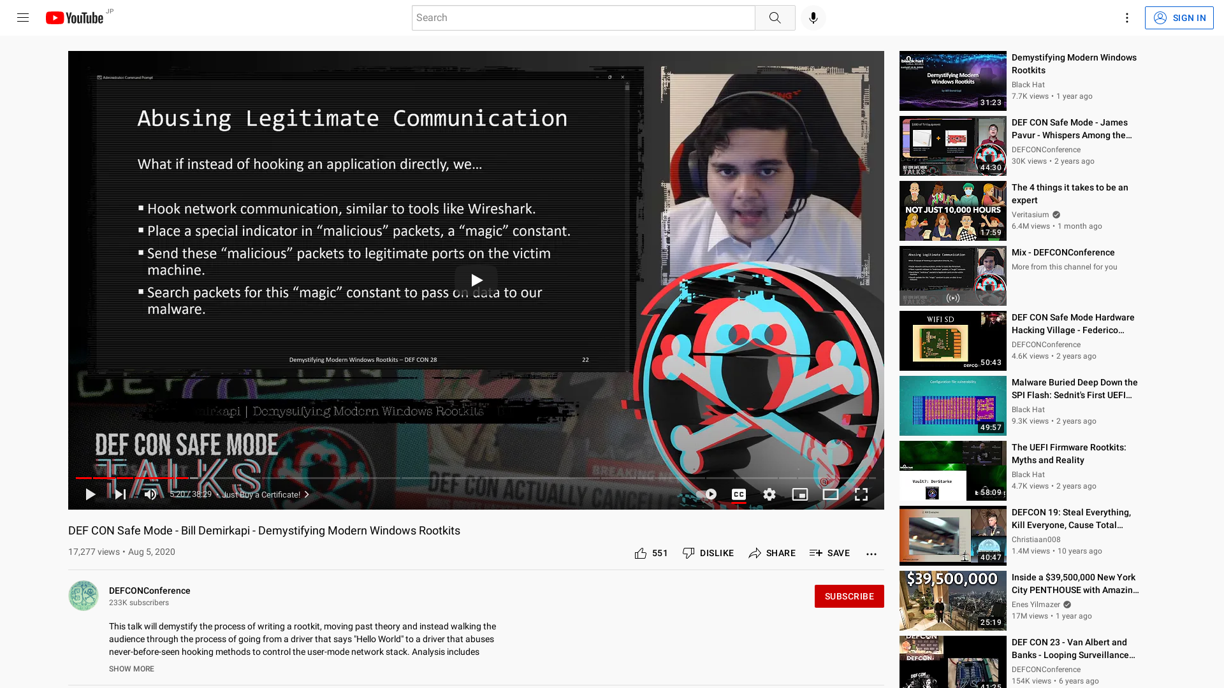Screen dimensions: 1224x688
Task: Sign in to YouTube
Action: (1179, 18)
